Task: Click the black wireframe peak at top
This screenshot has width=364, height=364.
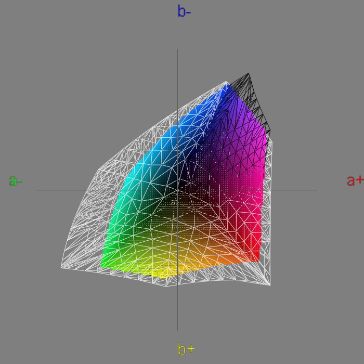Action: (249, 73)
